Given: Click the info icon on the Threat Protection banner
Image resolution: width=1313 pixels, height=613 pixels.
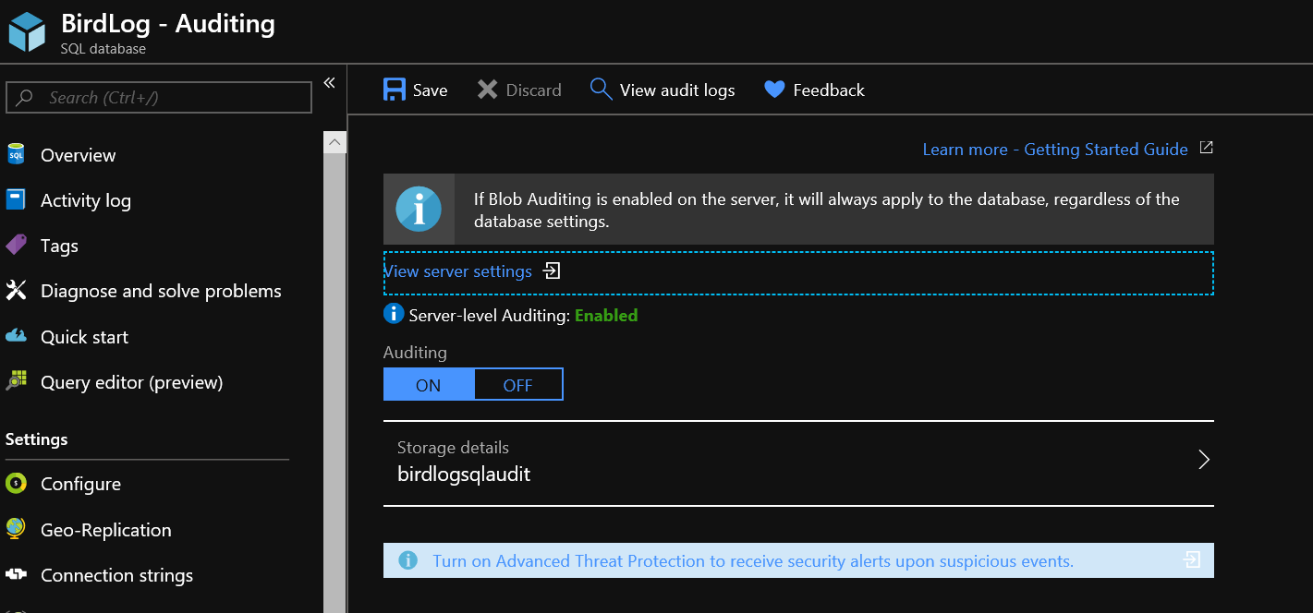Looking at the screenshot, I should click(x=407, y=560).
